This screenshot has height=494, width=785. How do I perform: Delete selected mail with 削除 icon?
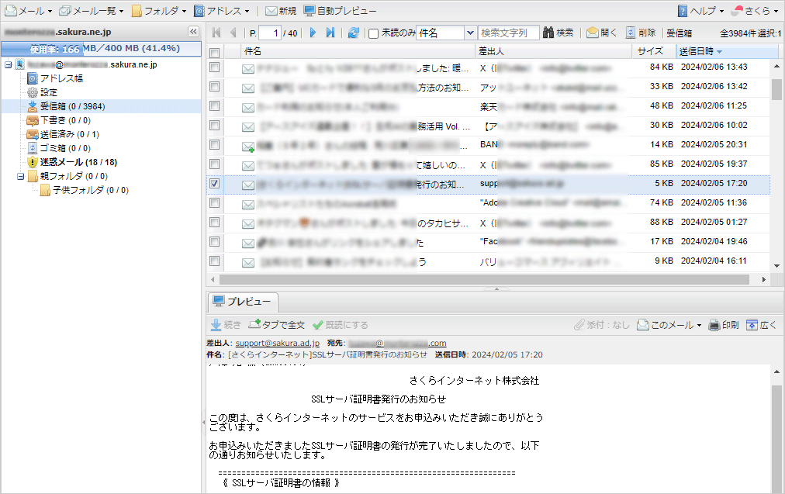coord(640,33)
